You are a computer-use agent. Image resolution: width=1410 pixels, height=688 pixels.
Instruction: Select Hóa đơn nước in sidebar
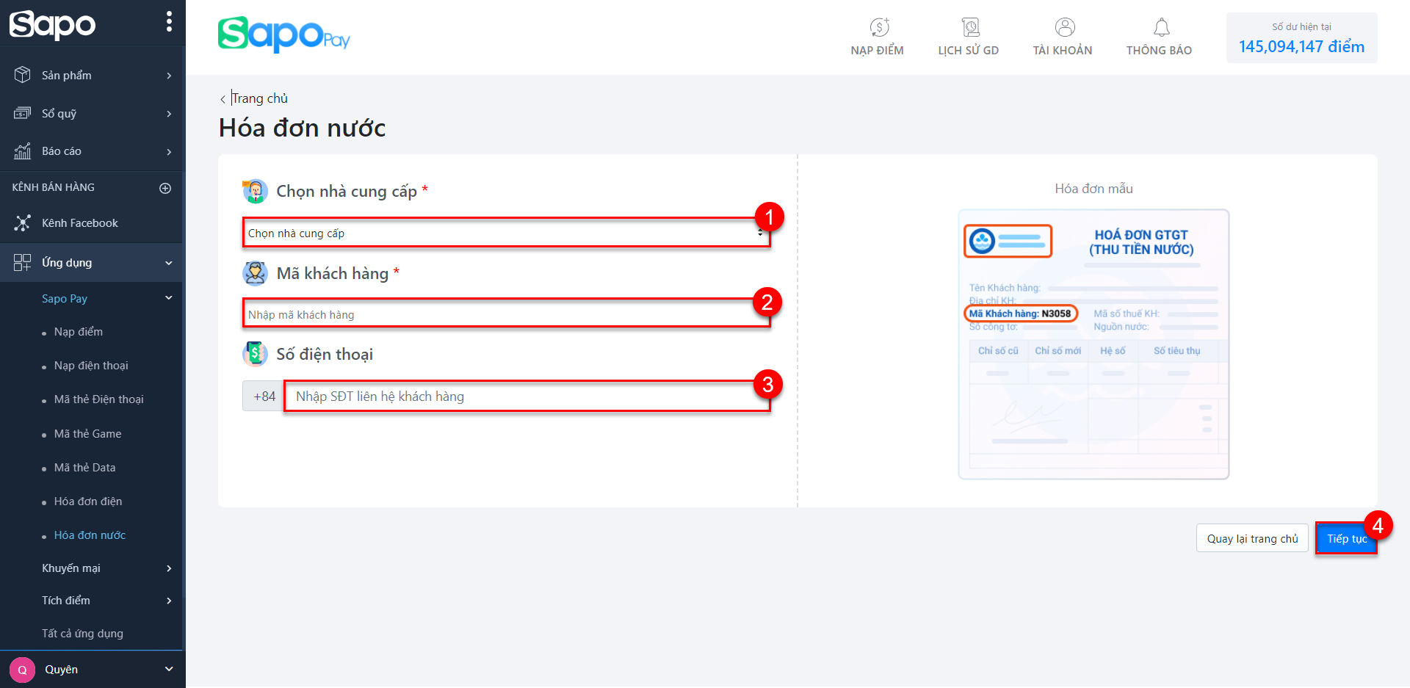[90, 535]
